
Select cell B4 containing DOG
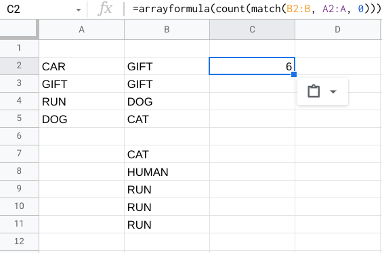[x=167, y=101]
